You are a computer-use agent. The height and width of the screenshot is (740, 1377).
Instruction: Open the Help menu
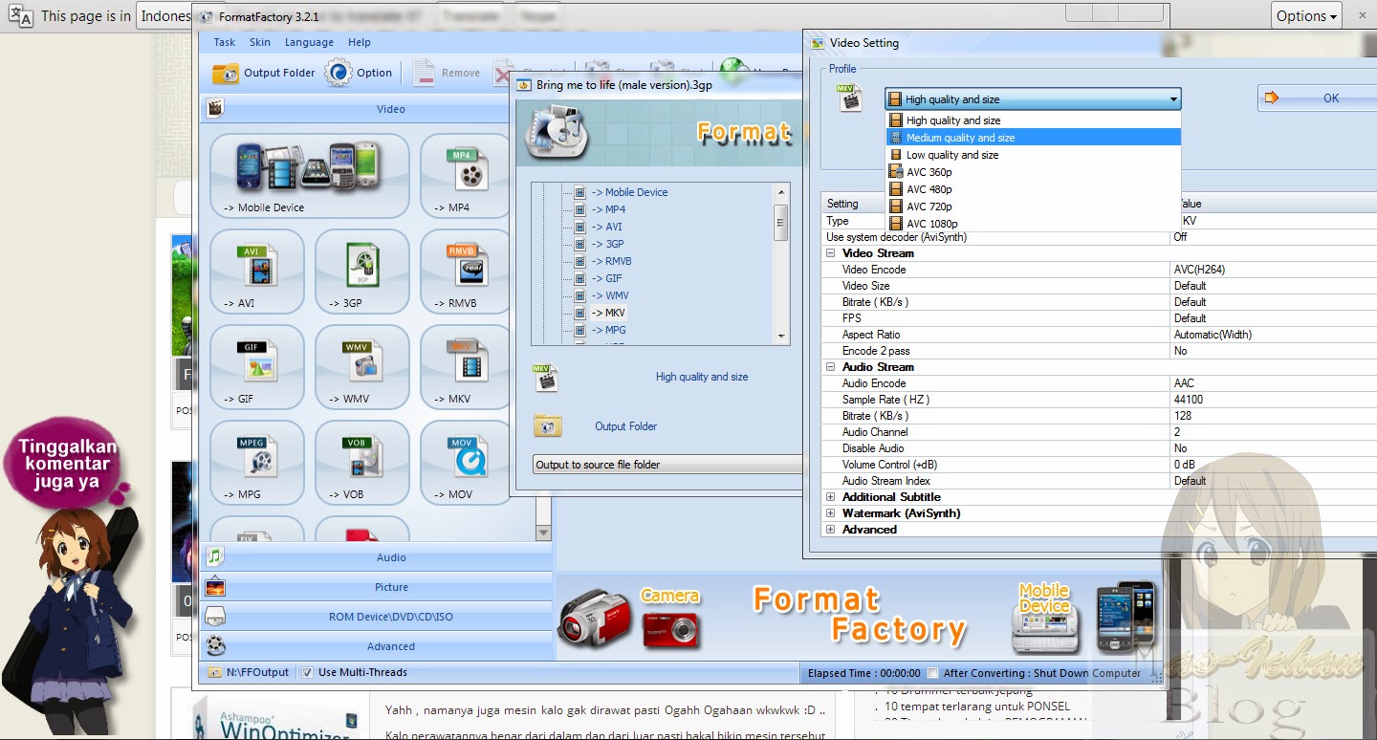pyautogui.click(x=360, y=42)
